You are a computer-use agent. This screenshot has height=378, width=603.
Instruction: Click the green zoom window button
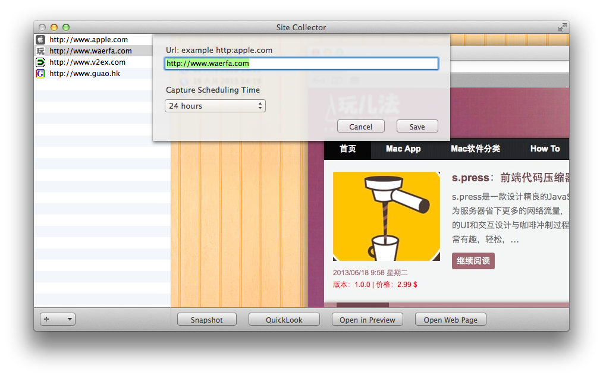[x=66, y=27]
